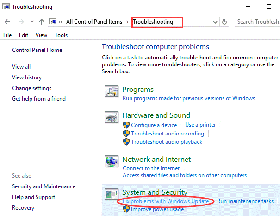Open View history in left pane

27,77
